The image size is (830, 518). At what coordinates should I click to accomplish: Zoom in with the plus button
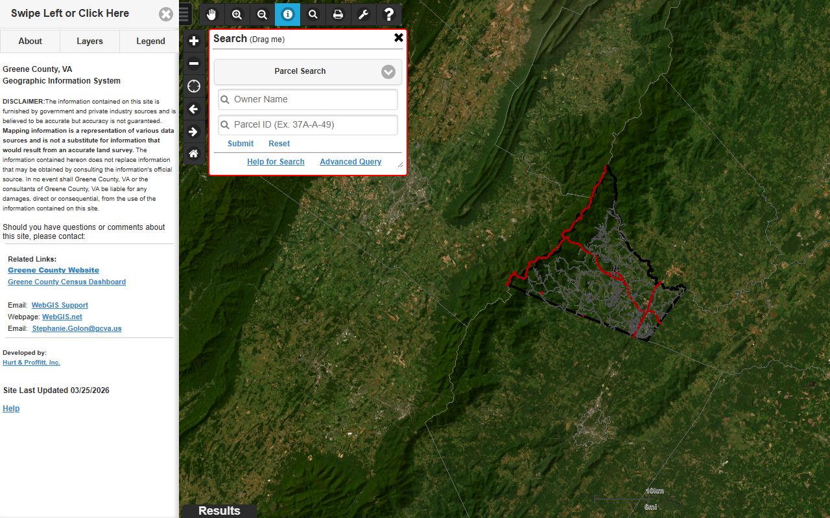194,41
